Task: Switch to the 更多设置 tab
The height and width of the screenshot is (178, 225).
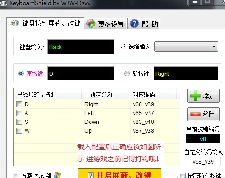Action: point(106,24)
